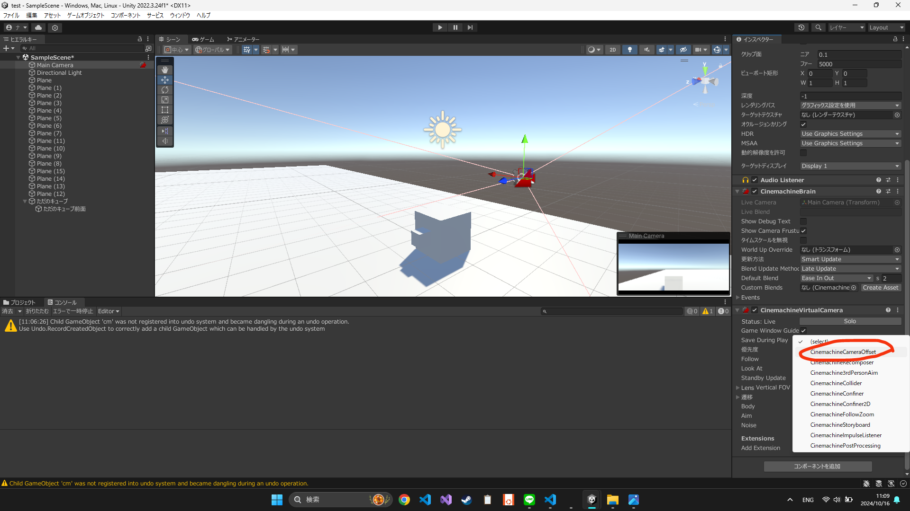910x511 pixels.
Task: Expand the Events foldout
Action: pos(738,298)
